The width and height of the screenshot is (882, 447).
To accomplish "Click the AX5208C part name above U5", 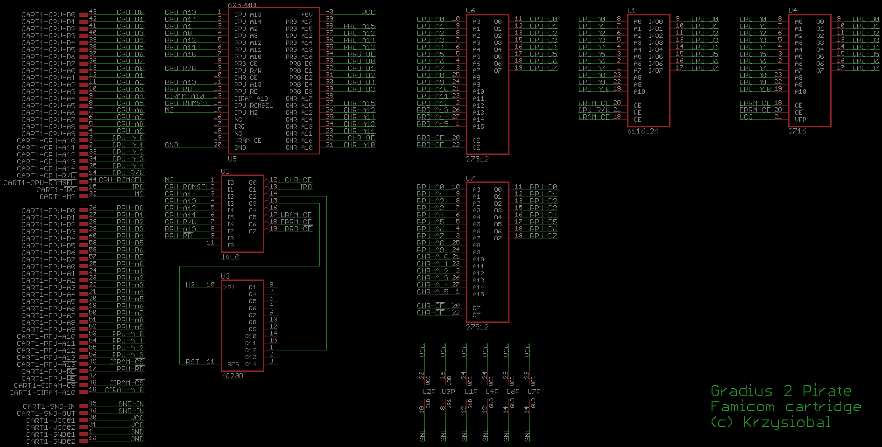I will (244, 5).
